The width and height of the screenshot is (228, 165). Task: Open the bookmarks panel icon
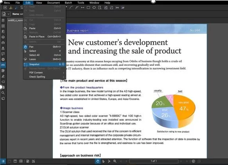click(x=3, y=31)
